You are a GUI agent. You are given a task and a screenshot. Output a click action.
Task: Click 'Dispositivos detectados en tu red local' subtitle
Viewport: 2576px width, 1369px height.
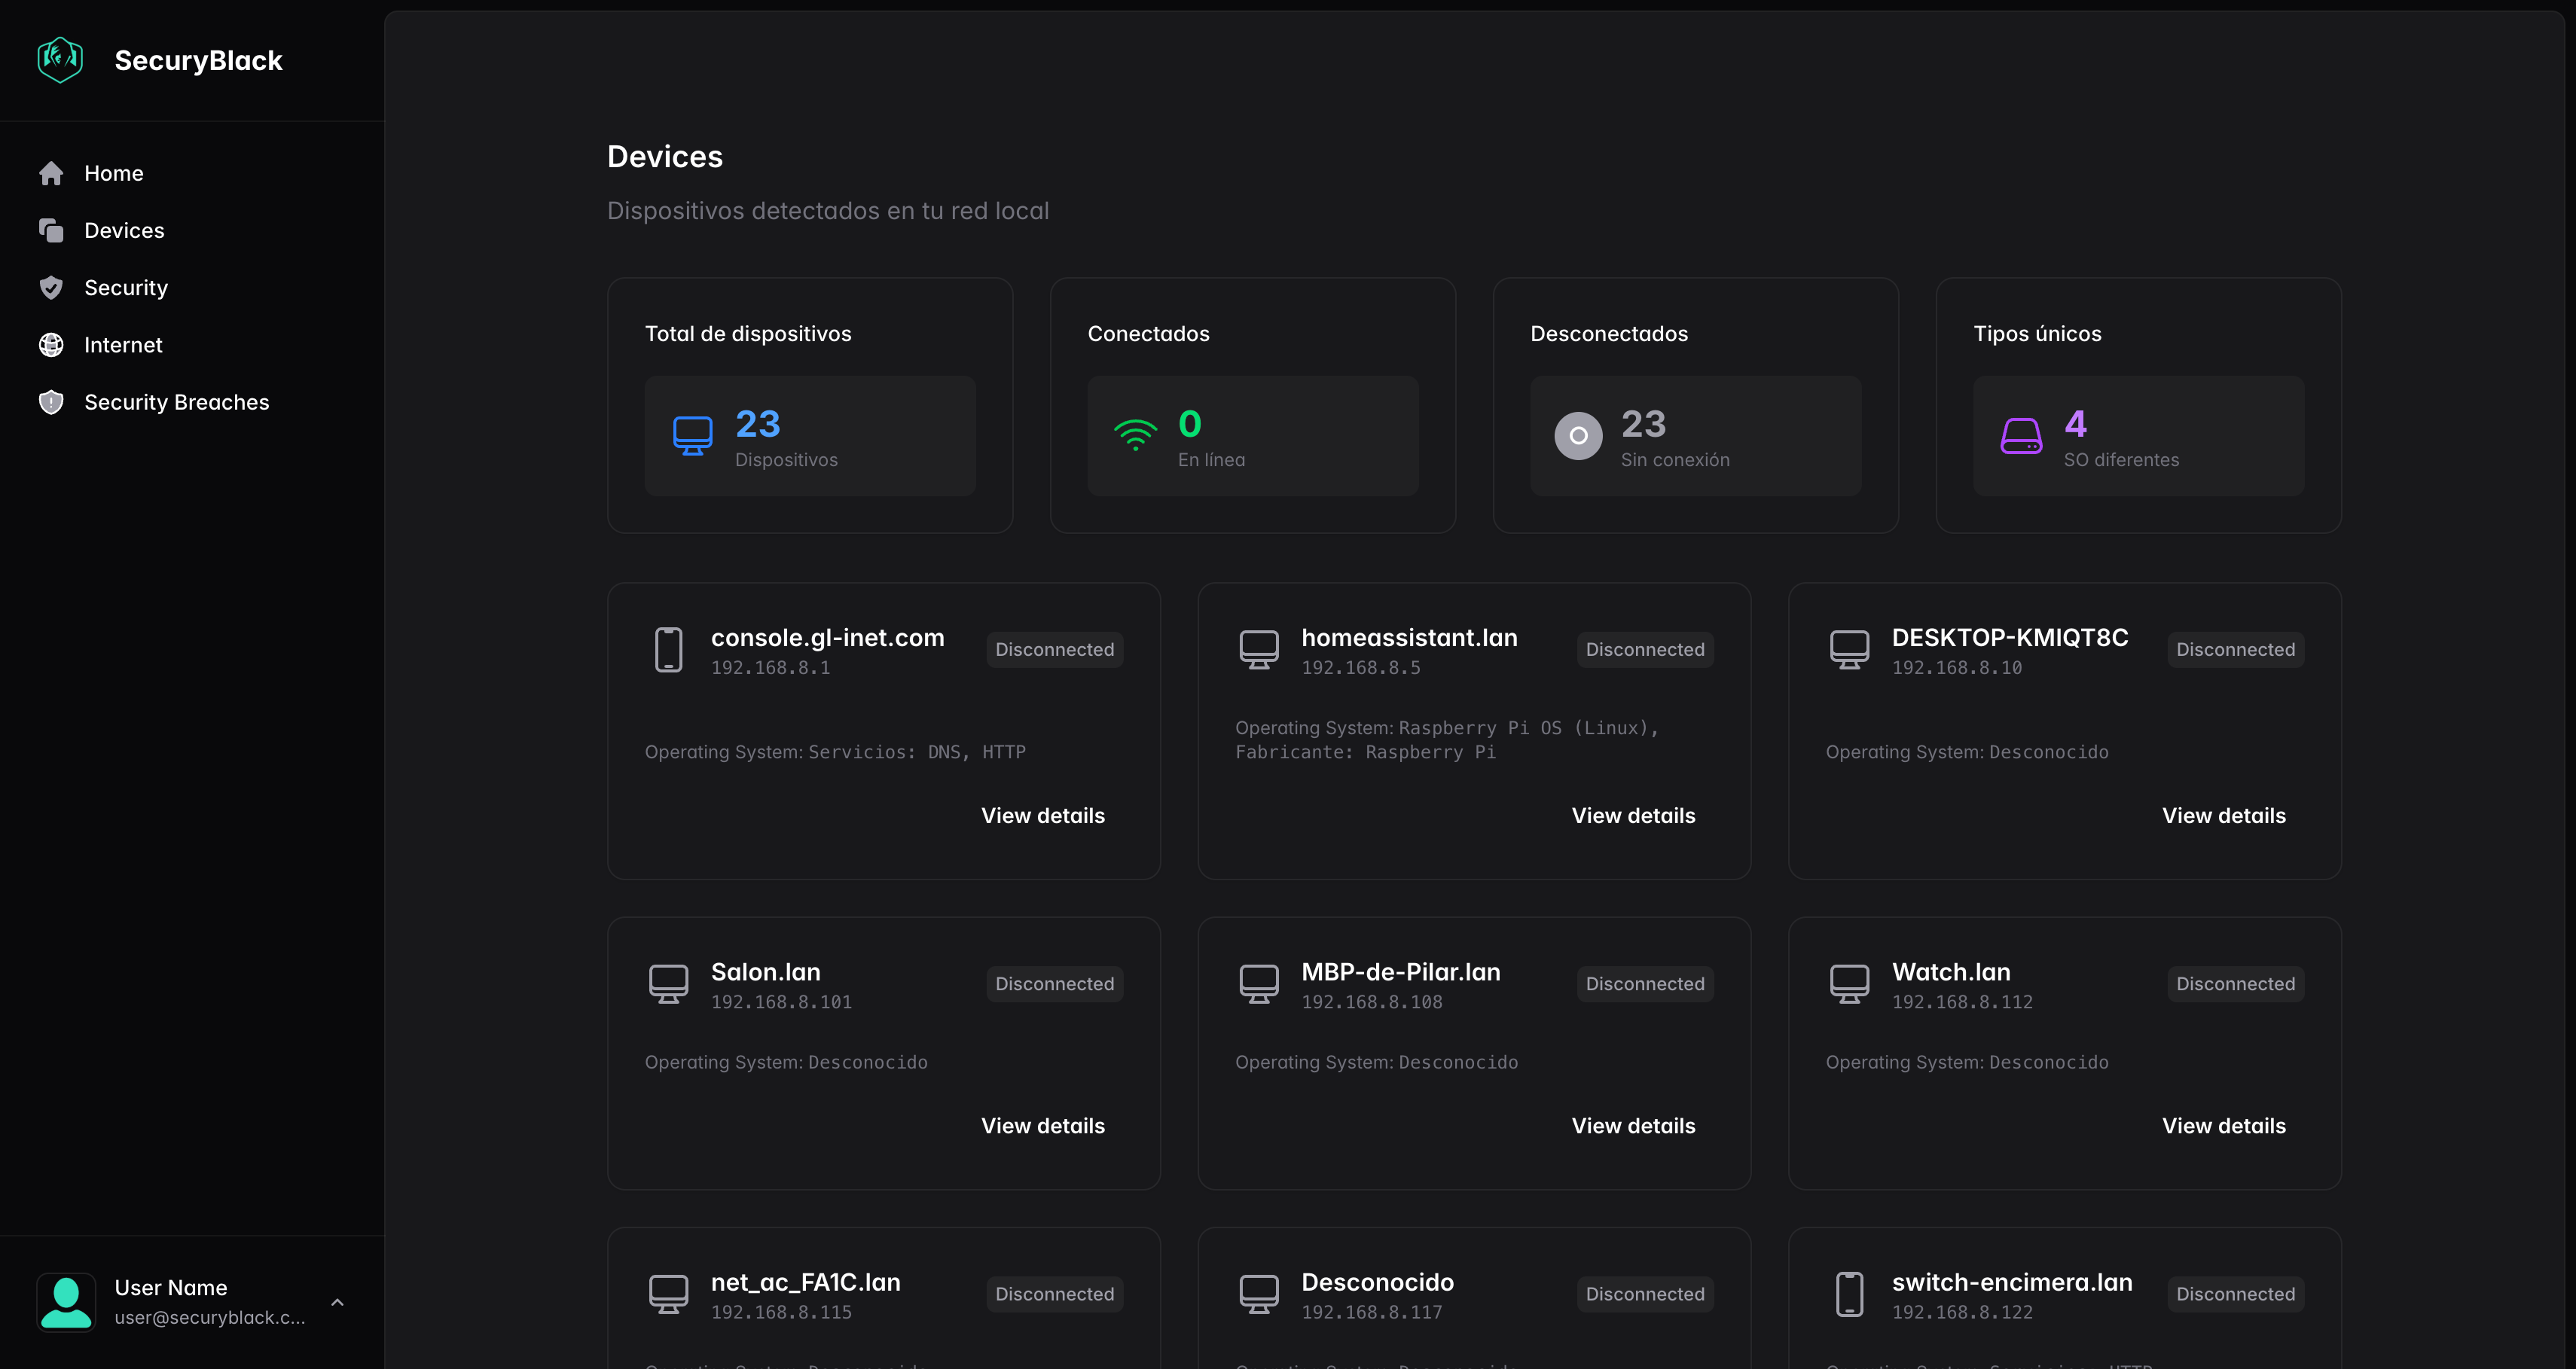point(828,211)
